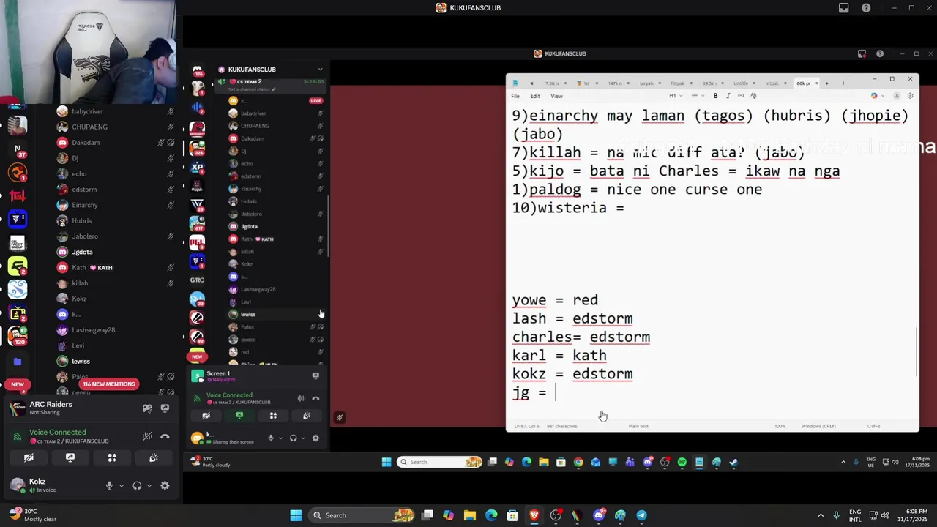937x527 pixels.
Task: Open activities launcher in outer Discord panel
Action: pyautogui.click(x=112, y=457)
